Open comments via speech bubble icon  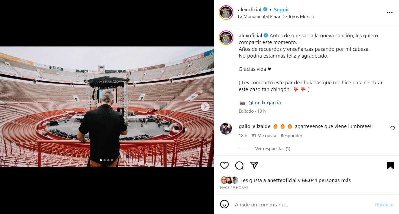point(239,165)
